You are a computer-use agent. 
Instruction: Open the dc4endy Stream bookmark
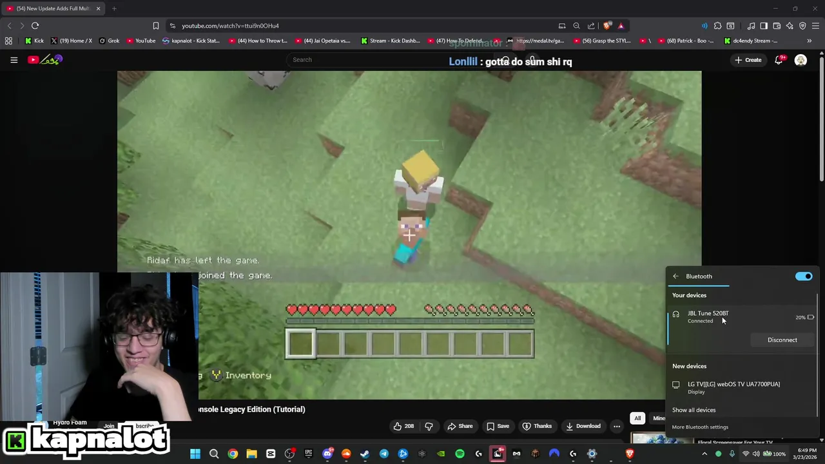tap(752, 41)
